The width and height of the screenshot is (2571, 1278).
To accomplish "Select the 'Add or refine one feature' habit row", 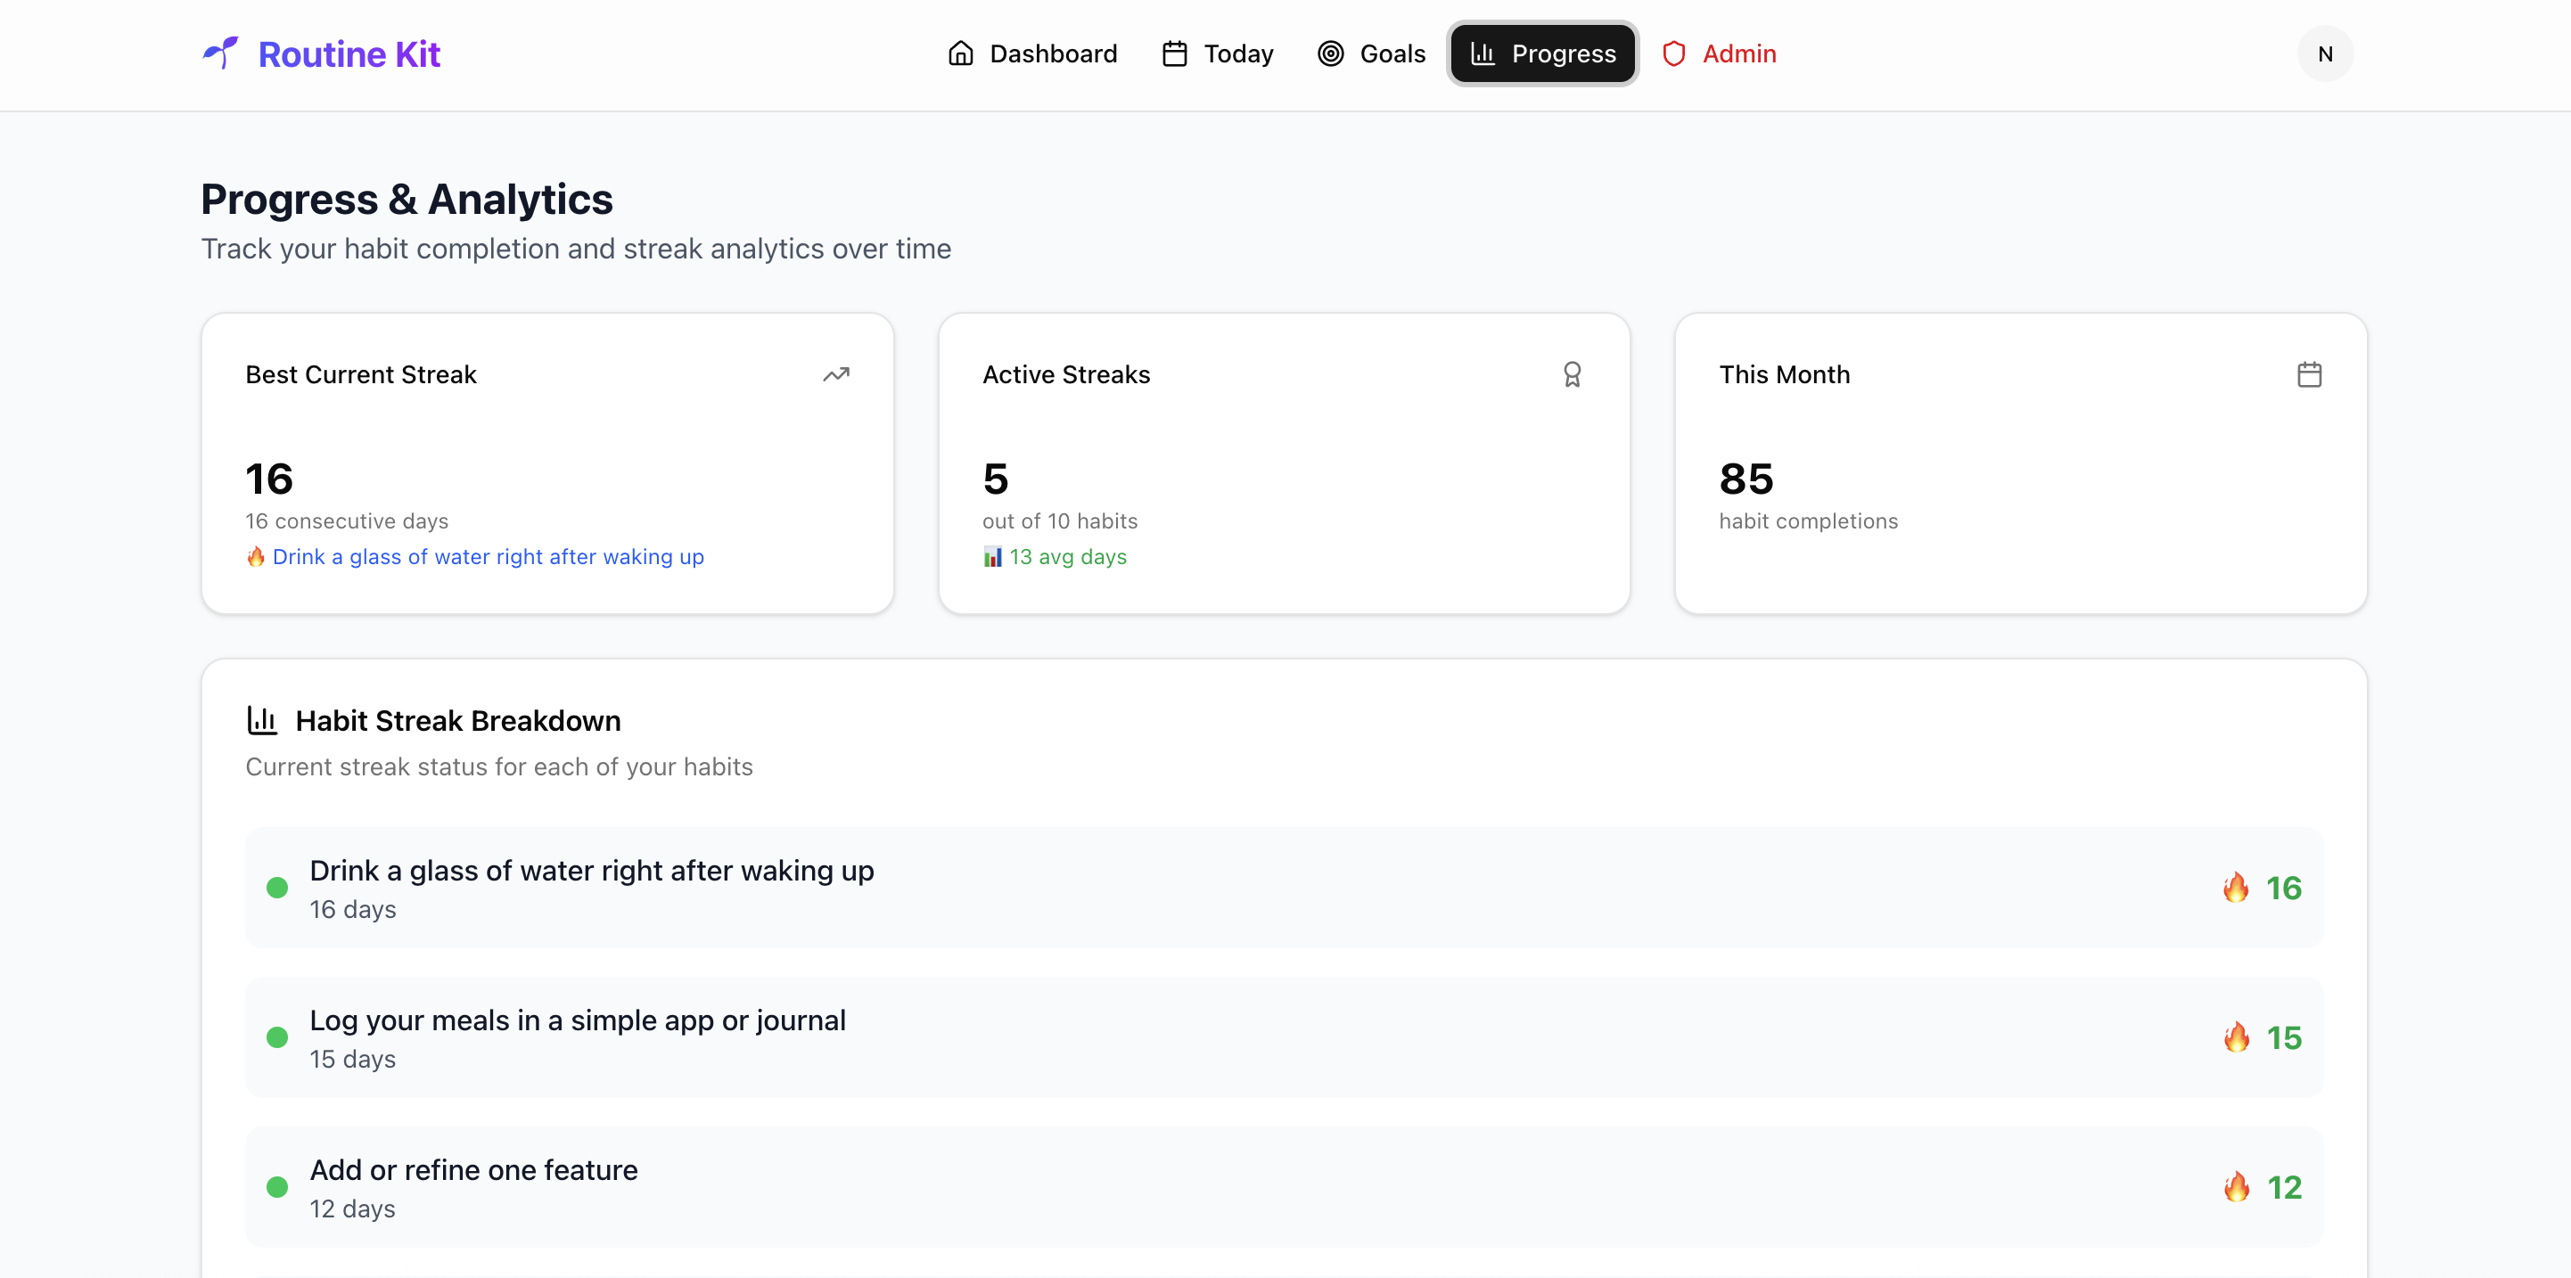I will 1284,1186.
